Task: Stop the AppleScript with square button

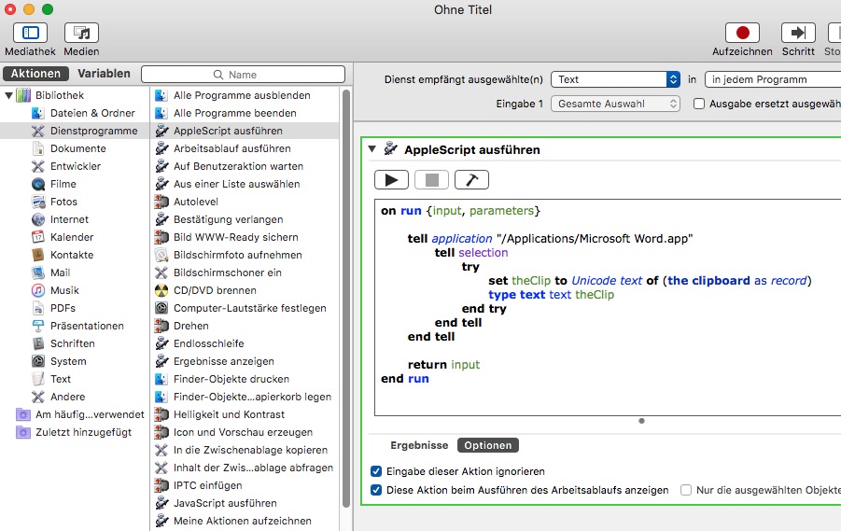Action: [x=432, y=180]
